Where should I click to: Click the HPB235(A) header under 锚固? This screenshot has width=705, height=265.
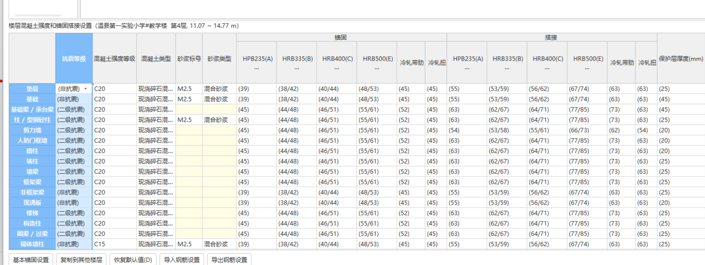pos(256,62)
